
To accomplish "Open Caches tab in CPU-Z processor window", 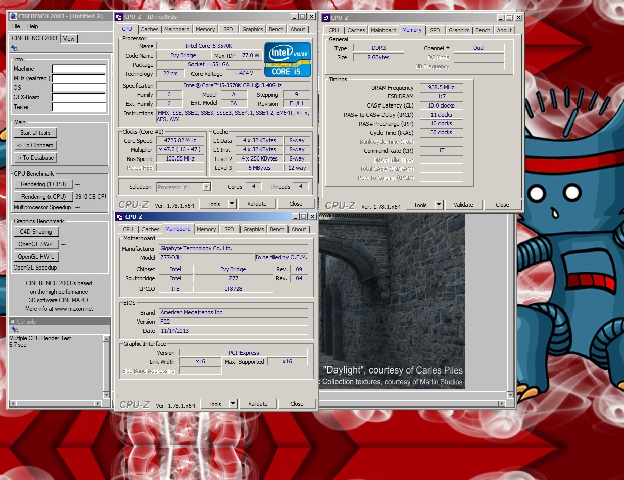I will click(x=150, y=29).
